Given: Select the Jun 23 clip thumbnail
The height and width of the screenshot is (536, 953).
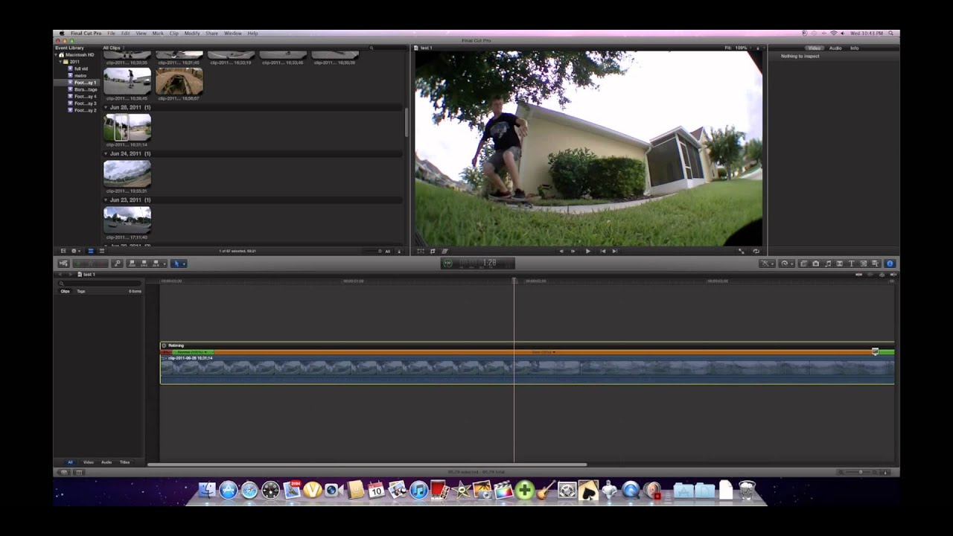Looking at the screenshot, I should click(127, 220).
